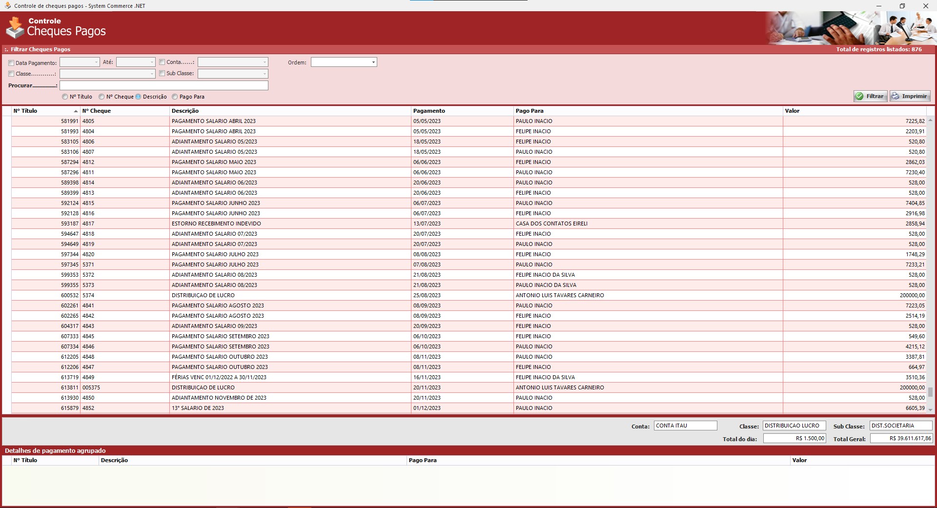Viewport: 937px width, 508px height.
Task: Tick the Conta filter checkbox
Action: click(x=162, y=62)
